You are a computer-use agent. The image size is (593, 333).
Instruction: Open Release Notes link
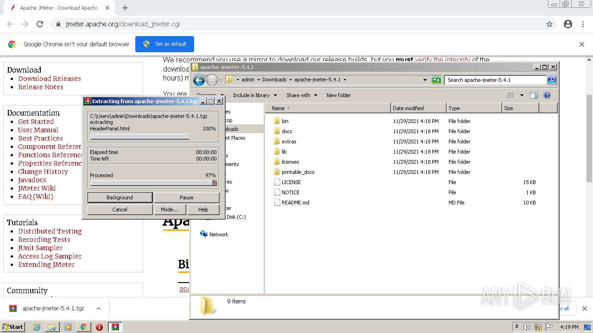tap(41, 87)
